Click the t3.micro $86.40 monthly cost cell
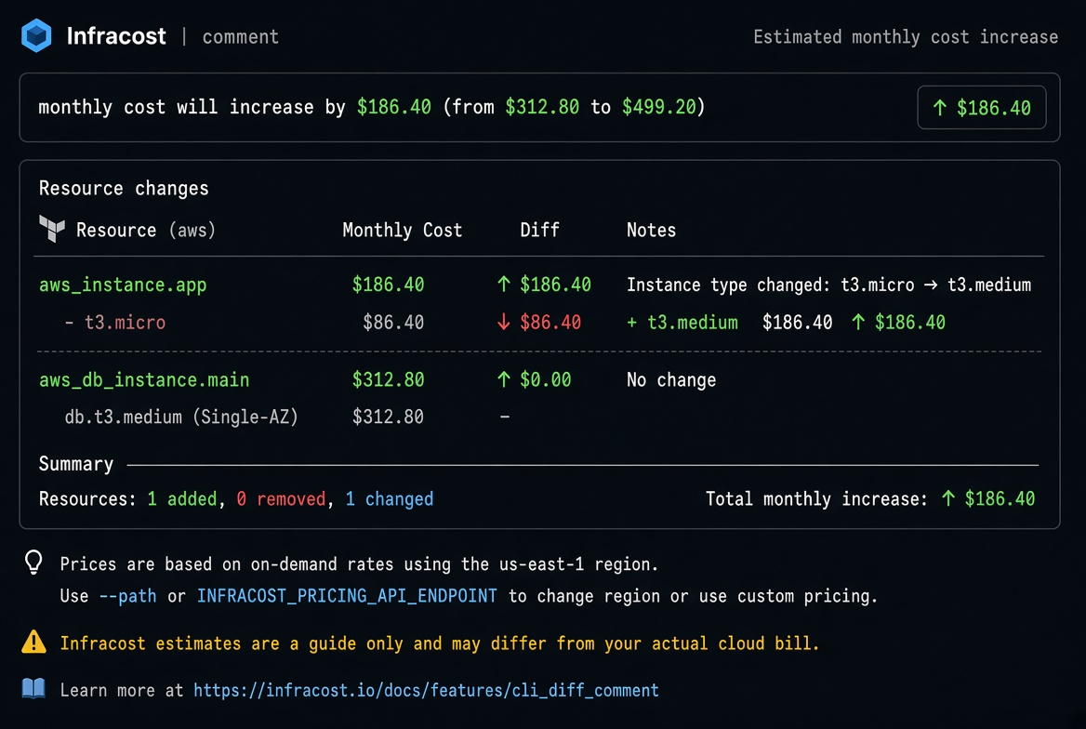 [x=393, y=323]
